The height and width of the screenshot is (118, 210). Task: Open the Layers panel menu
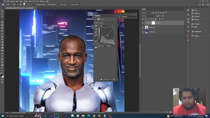(185, 9)
